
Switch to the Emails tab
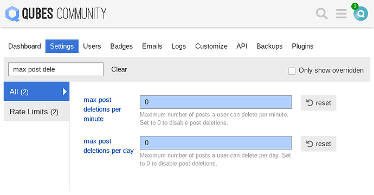152,46
